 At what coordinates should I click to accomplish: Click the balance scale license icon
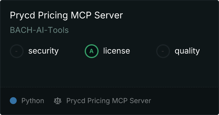click(x=58, y=101)
